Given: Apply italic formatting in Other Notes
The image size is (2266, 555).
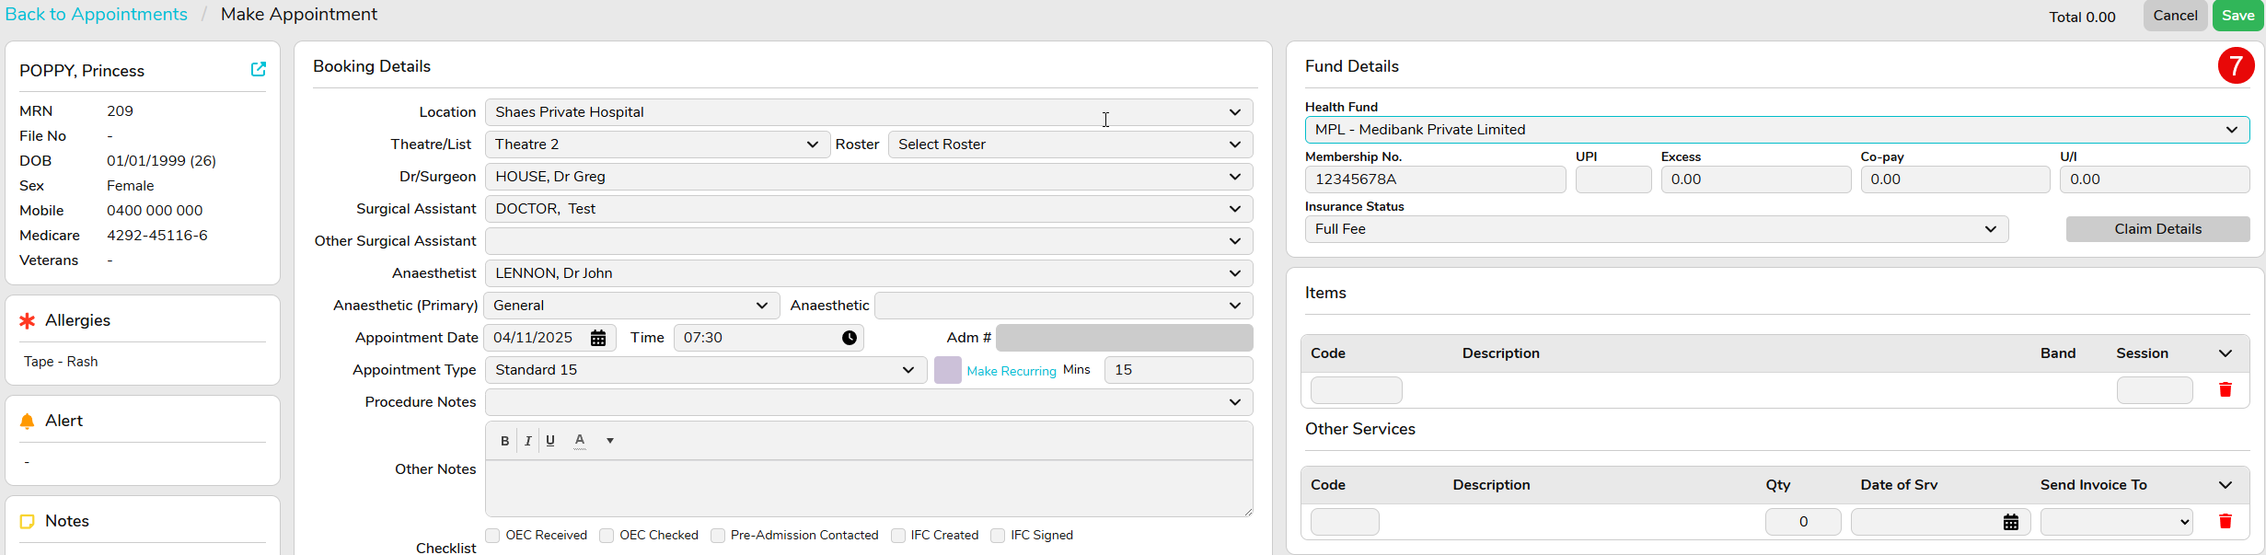Looking at the screenshot, I should coord(527,441).
